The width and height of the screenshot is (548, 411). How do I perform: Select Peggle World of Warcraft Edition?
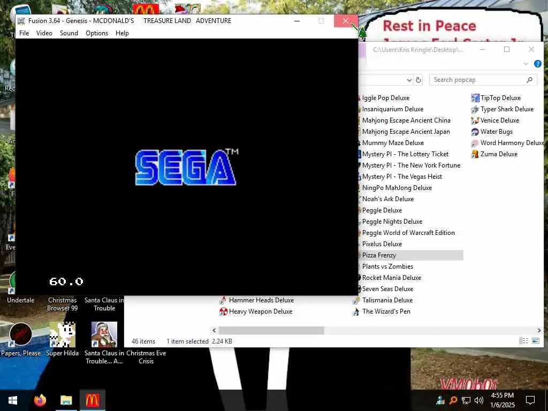[408, 233]
